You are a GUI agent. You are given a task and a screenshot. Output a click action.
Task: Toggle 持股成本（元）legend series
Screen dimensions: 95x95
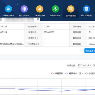74,73
